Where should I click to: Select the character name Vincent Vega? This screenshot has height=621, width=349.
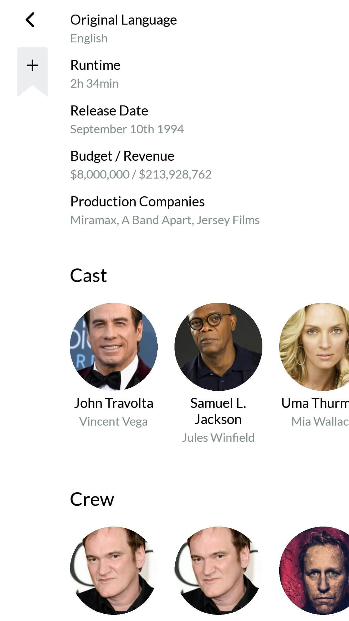[113, 421]
